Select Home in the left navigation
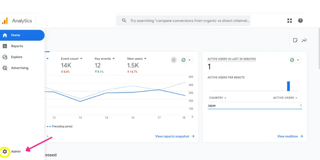The image size is (320, 160). pyautogui.click(x=15, y=35)
